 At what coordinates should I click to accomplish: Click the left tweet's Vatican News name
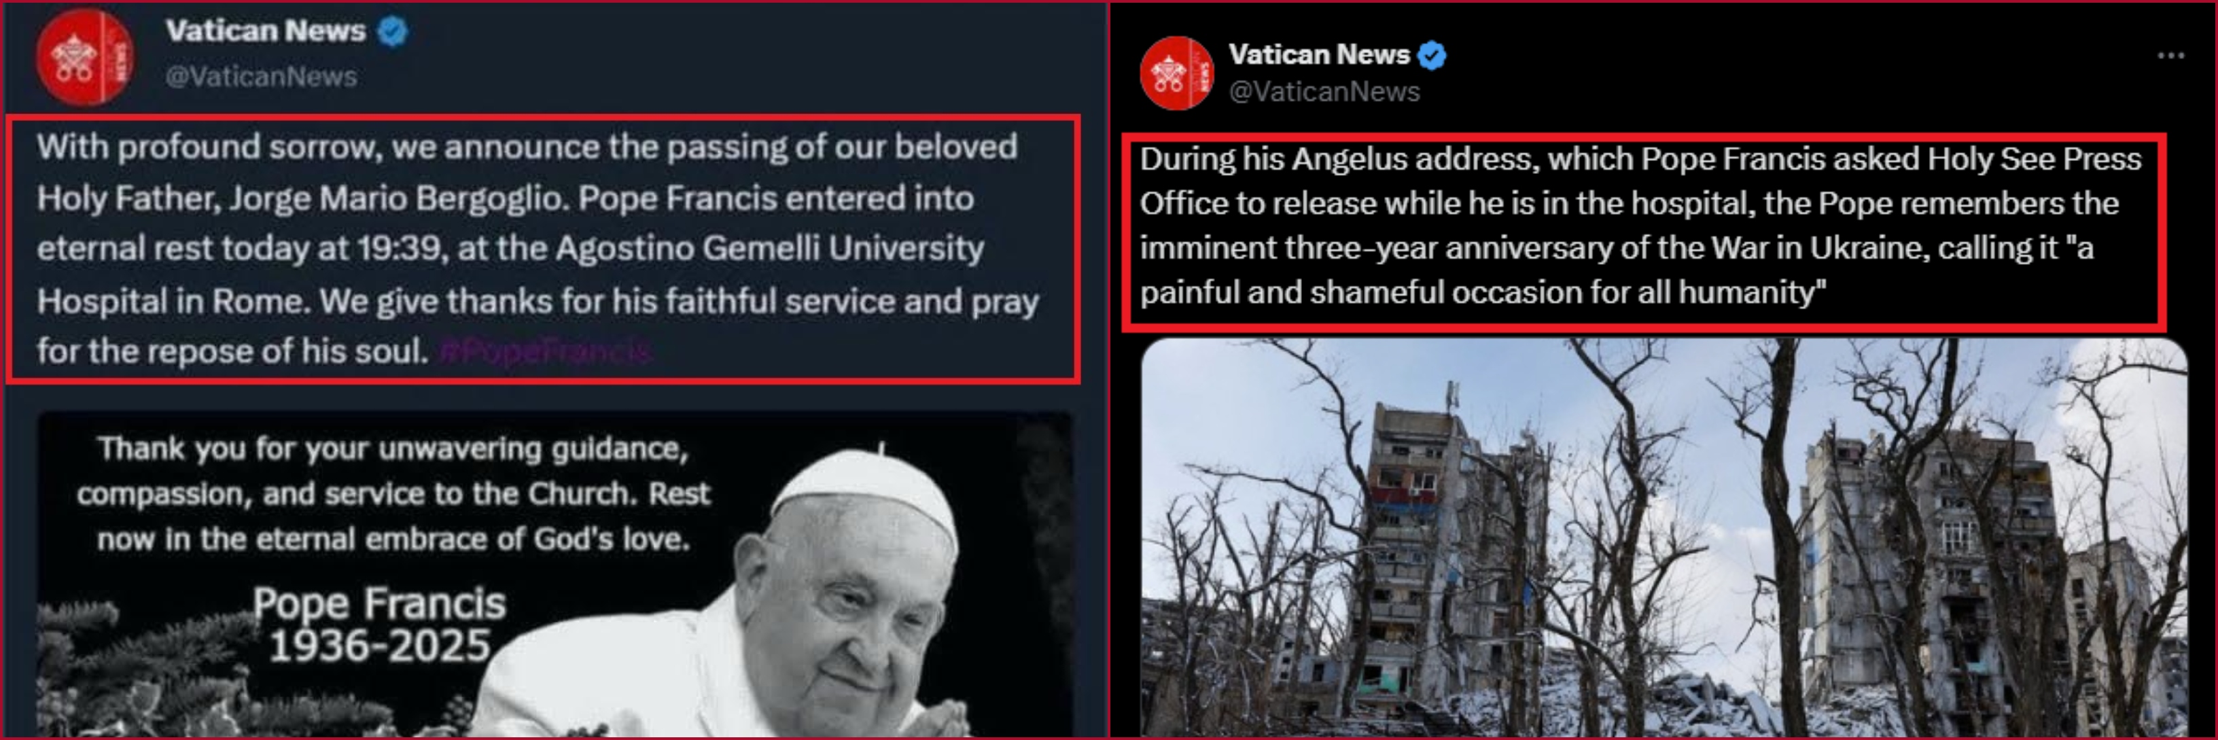(265, 31)
